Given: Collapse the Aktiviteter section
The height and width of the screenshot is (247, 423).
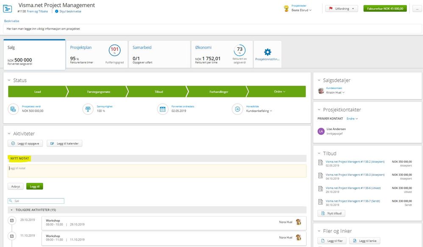Looking at the screenshot, I should click(x=9, y=134).
